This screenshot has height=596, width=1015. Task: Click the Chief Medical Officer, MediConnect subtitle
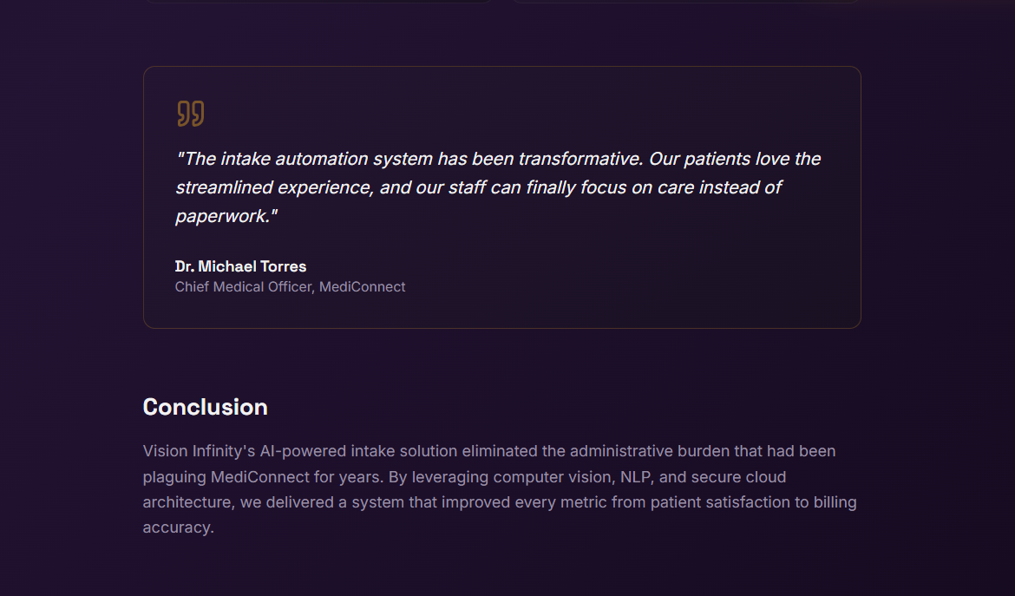click(x=290, y=287)
